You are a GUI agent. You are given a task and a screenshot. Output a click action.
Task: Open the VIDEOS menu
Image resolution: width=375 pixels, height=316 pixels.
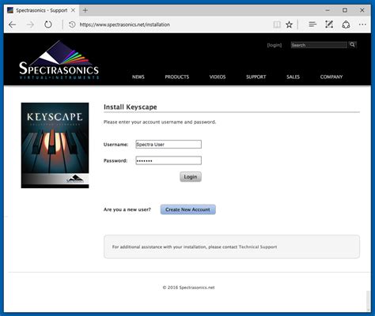pos(218,77)
